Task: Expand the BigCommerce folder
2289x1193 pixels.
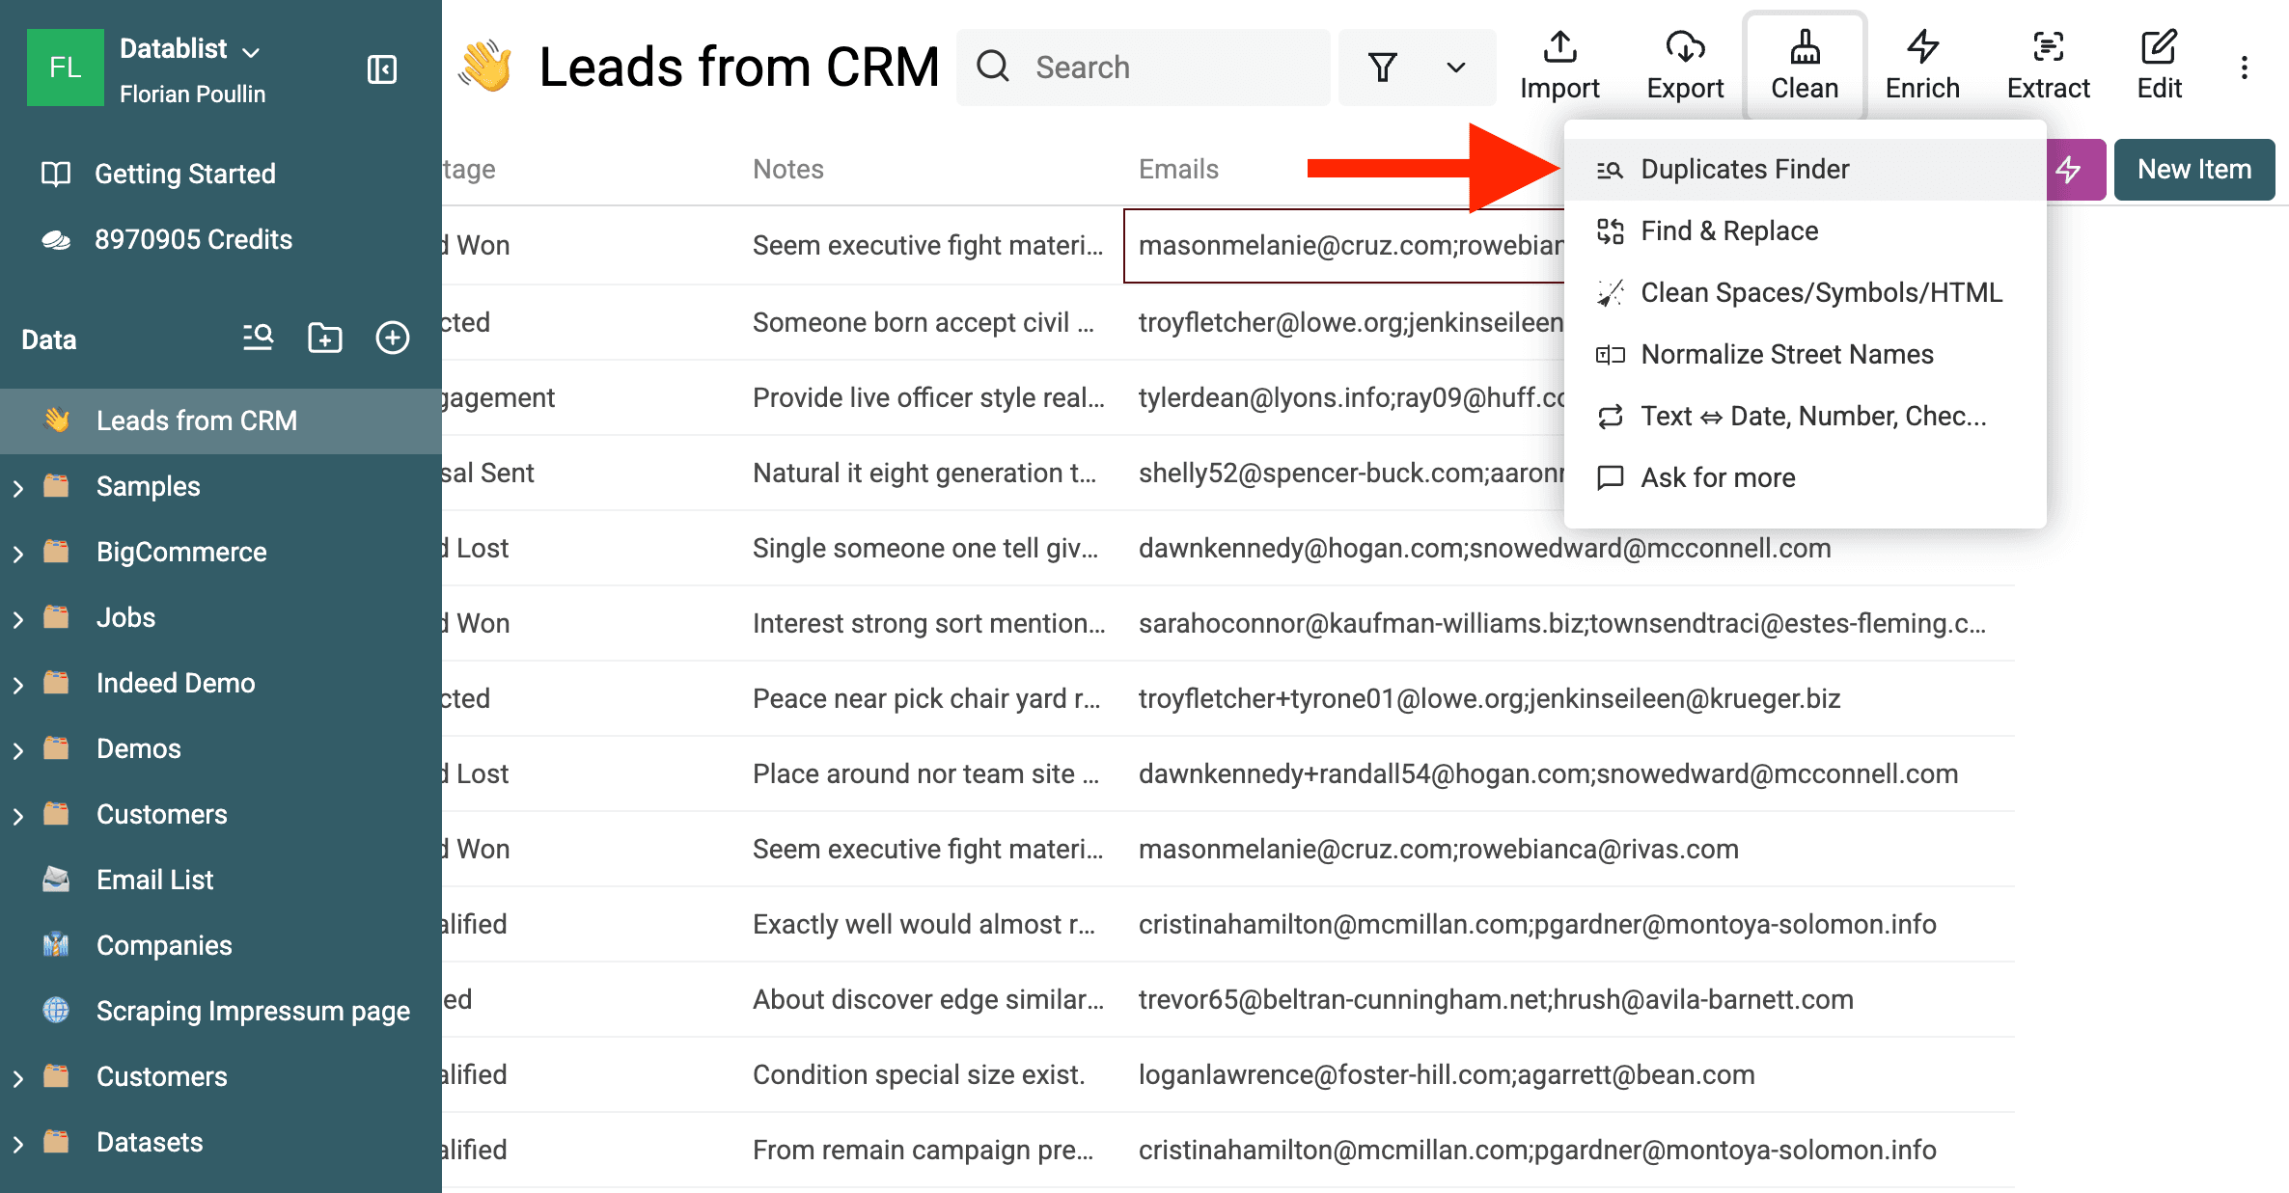Action: [18, 553]
